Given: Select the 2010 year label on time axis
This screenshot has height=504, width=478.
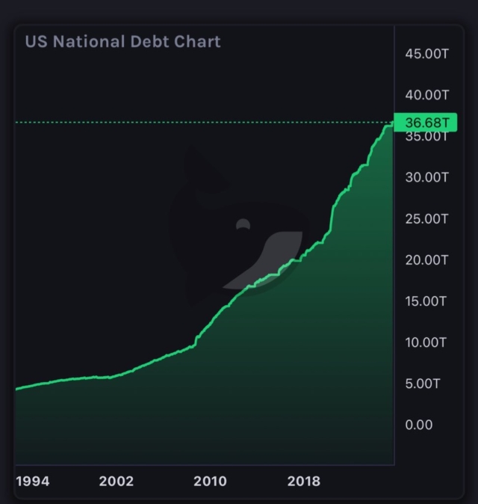Looking at the screenshot, I should point(210,481).
